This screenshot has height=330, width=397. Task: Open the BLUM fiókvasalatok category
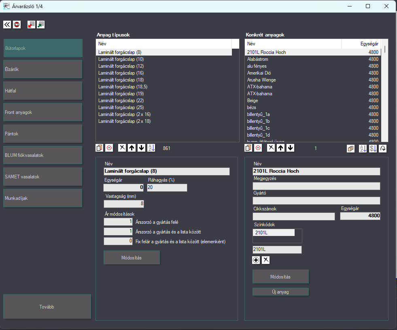43,155
